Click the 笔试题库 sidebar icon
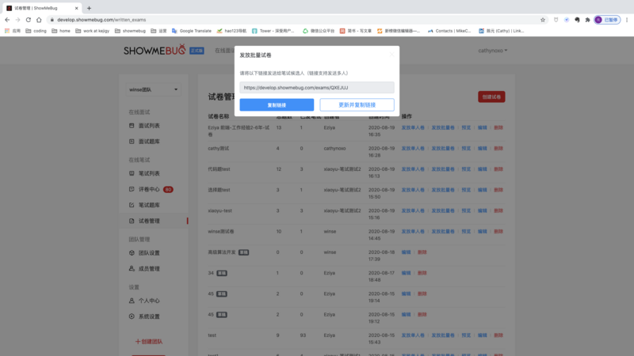Screen dimensions: 634x356 coord(132,205)
